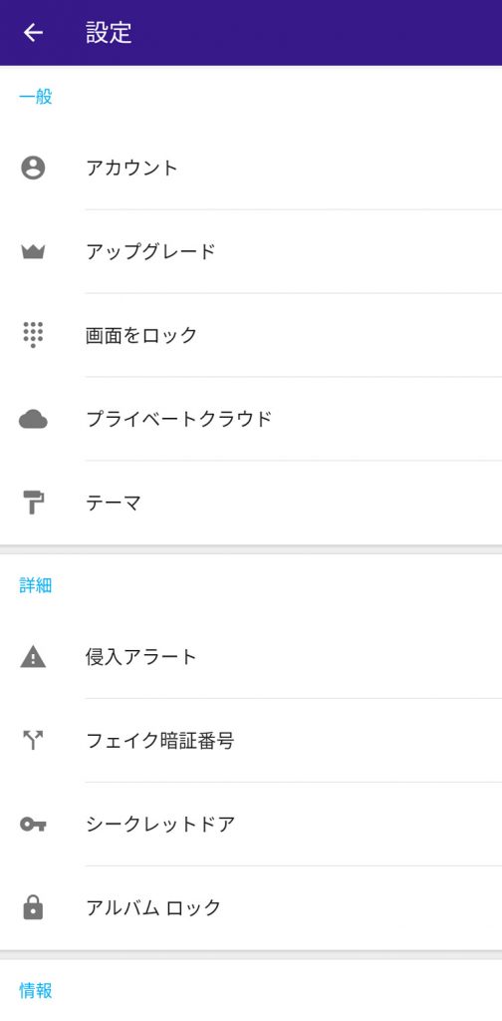Open the アカウント settings
This screenshot has height=1021, width=502.
click(x=251, y=168)
